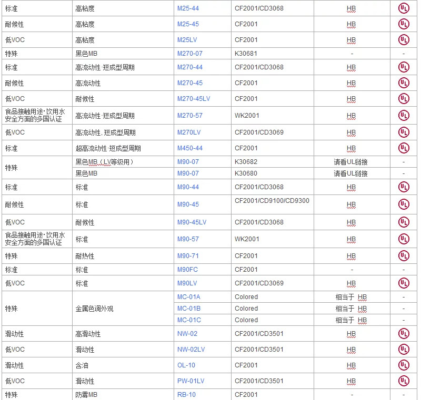Open the MC-01B grade link
Viewport: 421px width, 400px height.
189,309
